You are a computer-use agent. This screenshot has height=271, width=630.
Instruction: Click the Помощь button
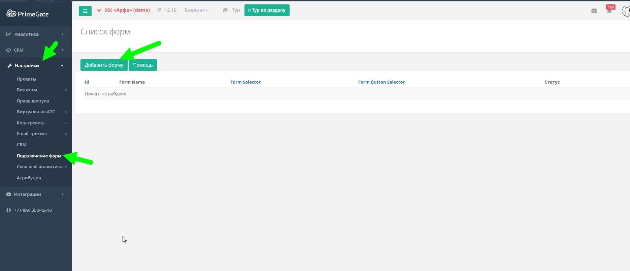pyautogui.click(x=143, y=65)
